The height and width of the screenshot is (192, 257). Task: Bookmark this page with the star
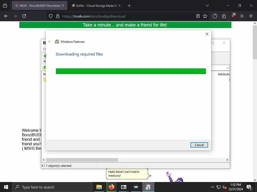205,16
